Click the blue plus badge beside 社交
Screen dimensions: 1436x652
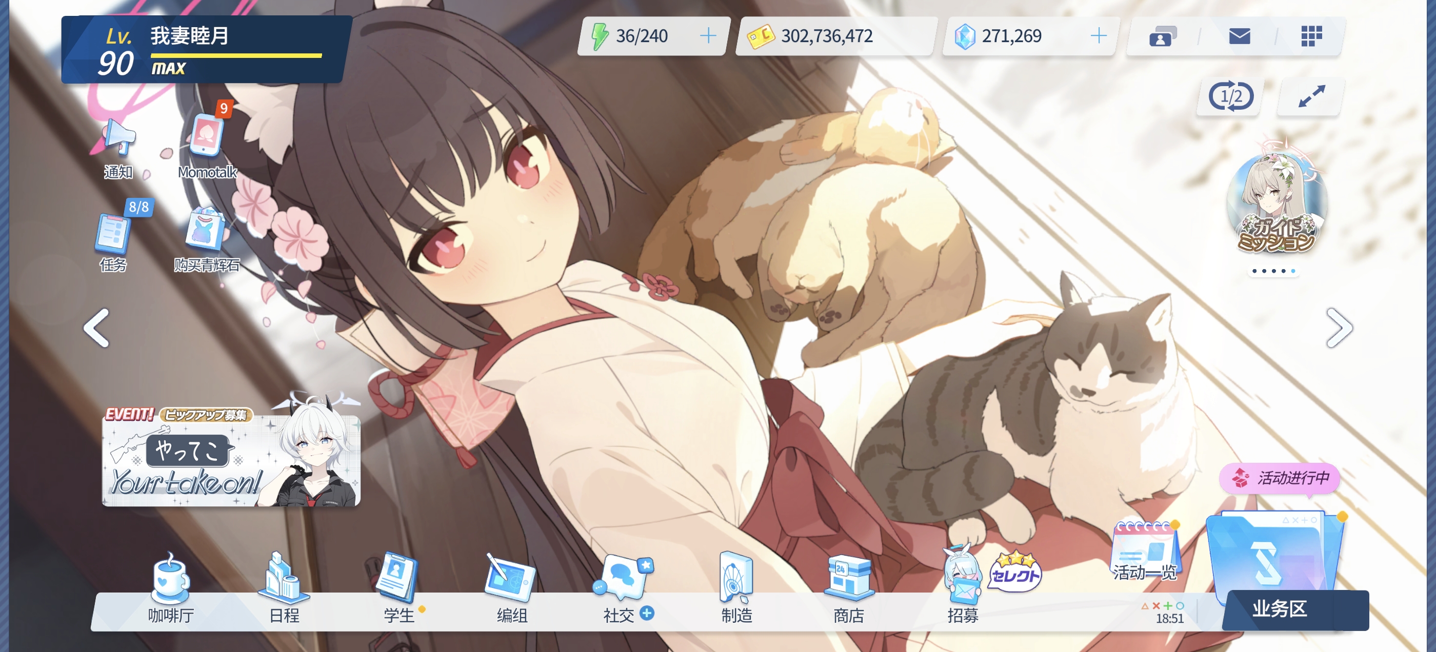(647, 613)
